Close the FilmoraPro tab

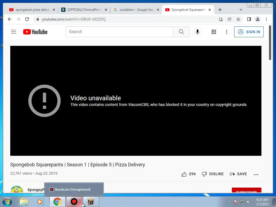click(106, 10)
